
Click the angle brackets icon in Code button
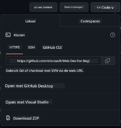99,7
